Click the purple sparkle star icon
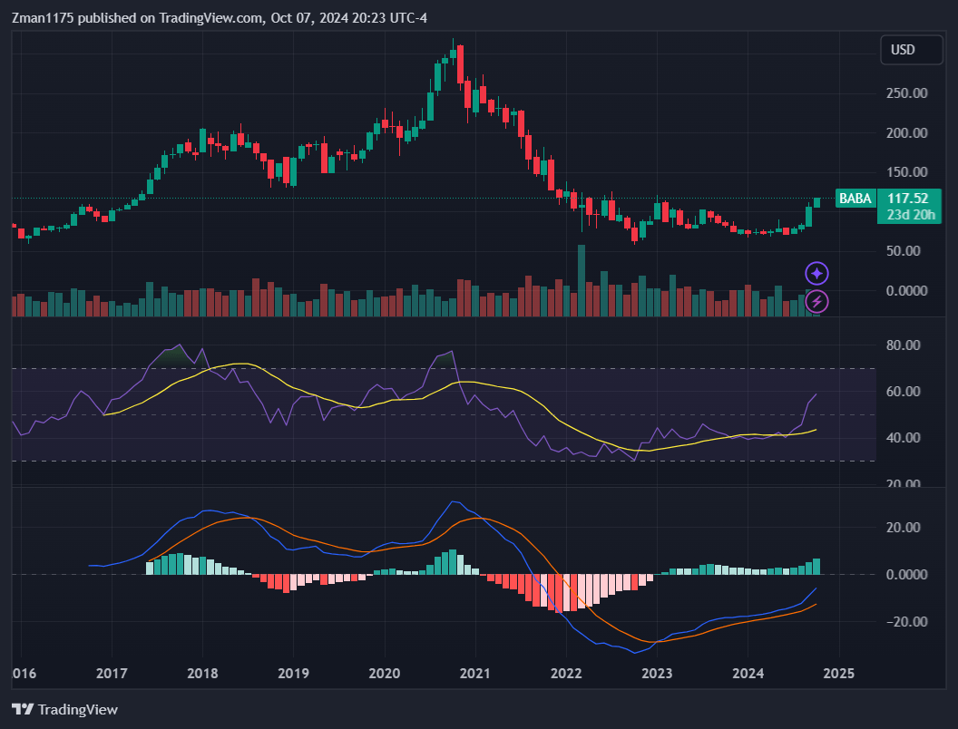 (x=816, y=274)
